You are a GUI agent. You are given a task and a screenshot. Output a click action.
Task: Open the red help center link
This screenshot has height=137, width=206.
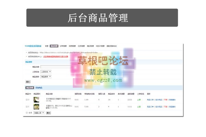56,57
